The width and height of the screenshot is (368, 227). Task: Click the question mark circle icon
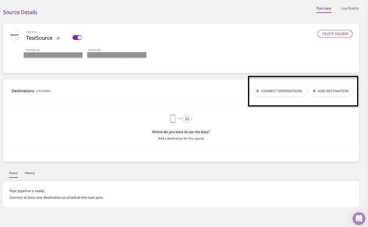tap(187, 119)
